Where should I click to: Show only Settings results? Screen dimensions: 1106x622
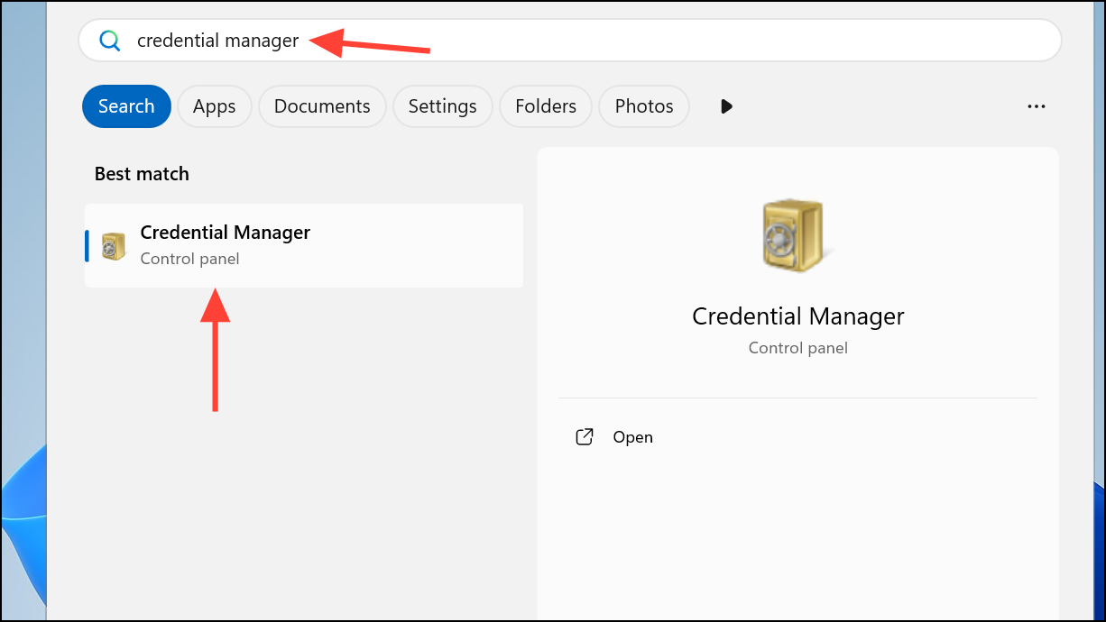(x=442, y=106)
